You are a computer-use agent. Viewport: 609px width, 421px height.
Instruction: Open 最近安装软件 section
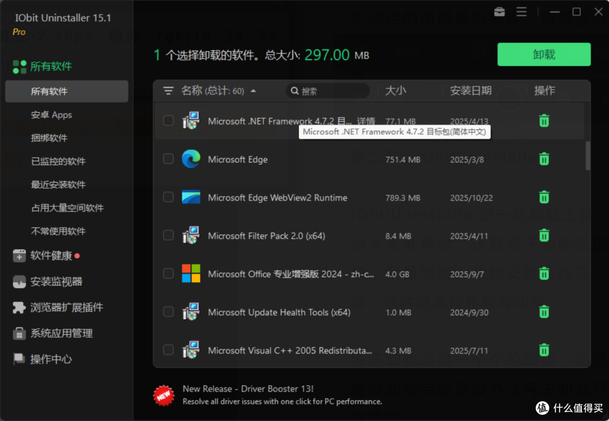[x=58, y=185]
